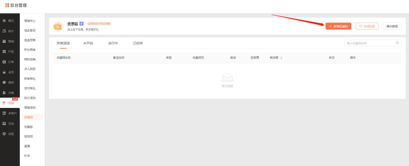Go to 限时促销 in submenu
The height and width of the screenshot is (166, 409).
[30, 59]
